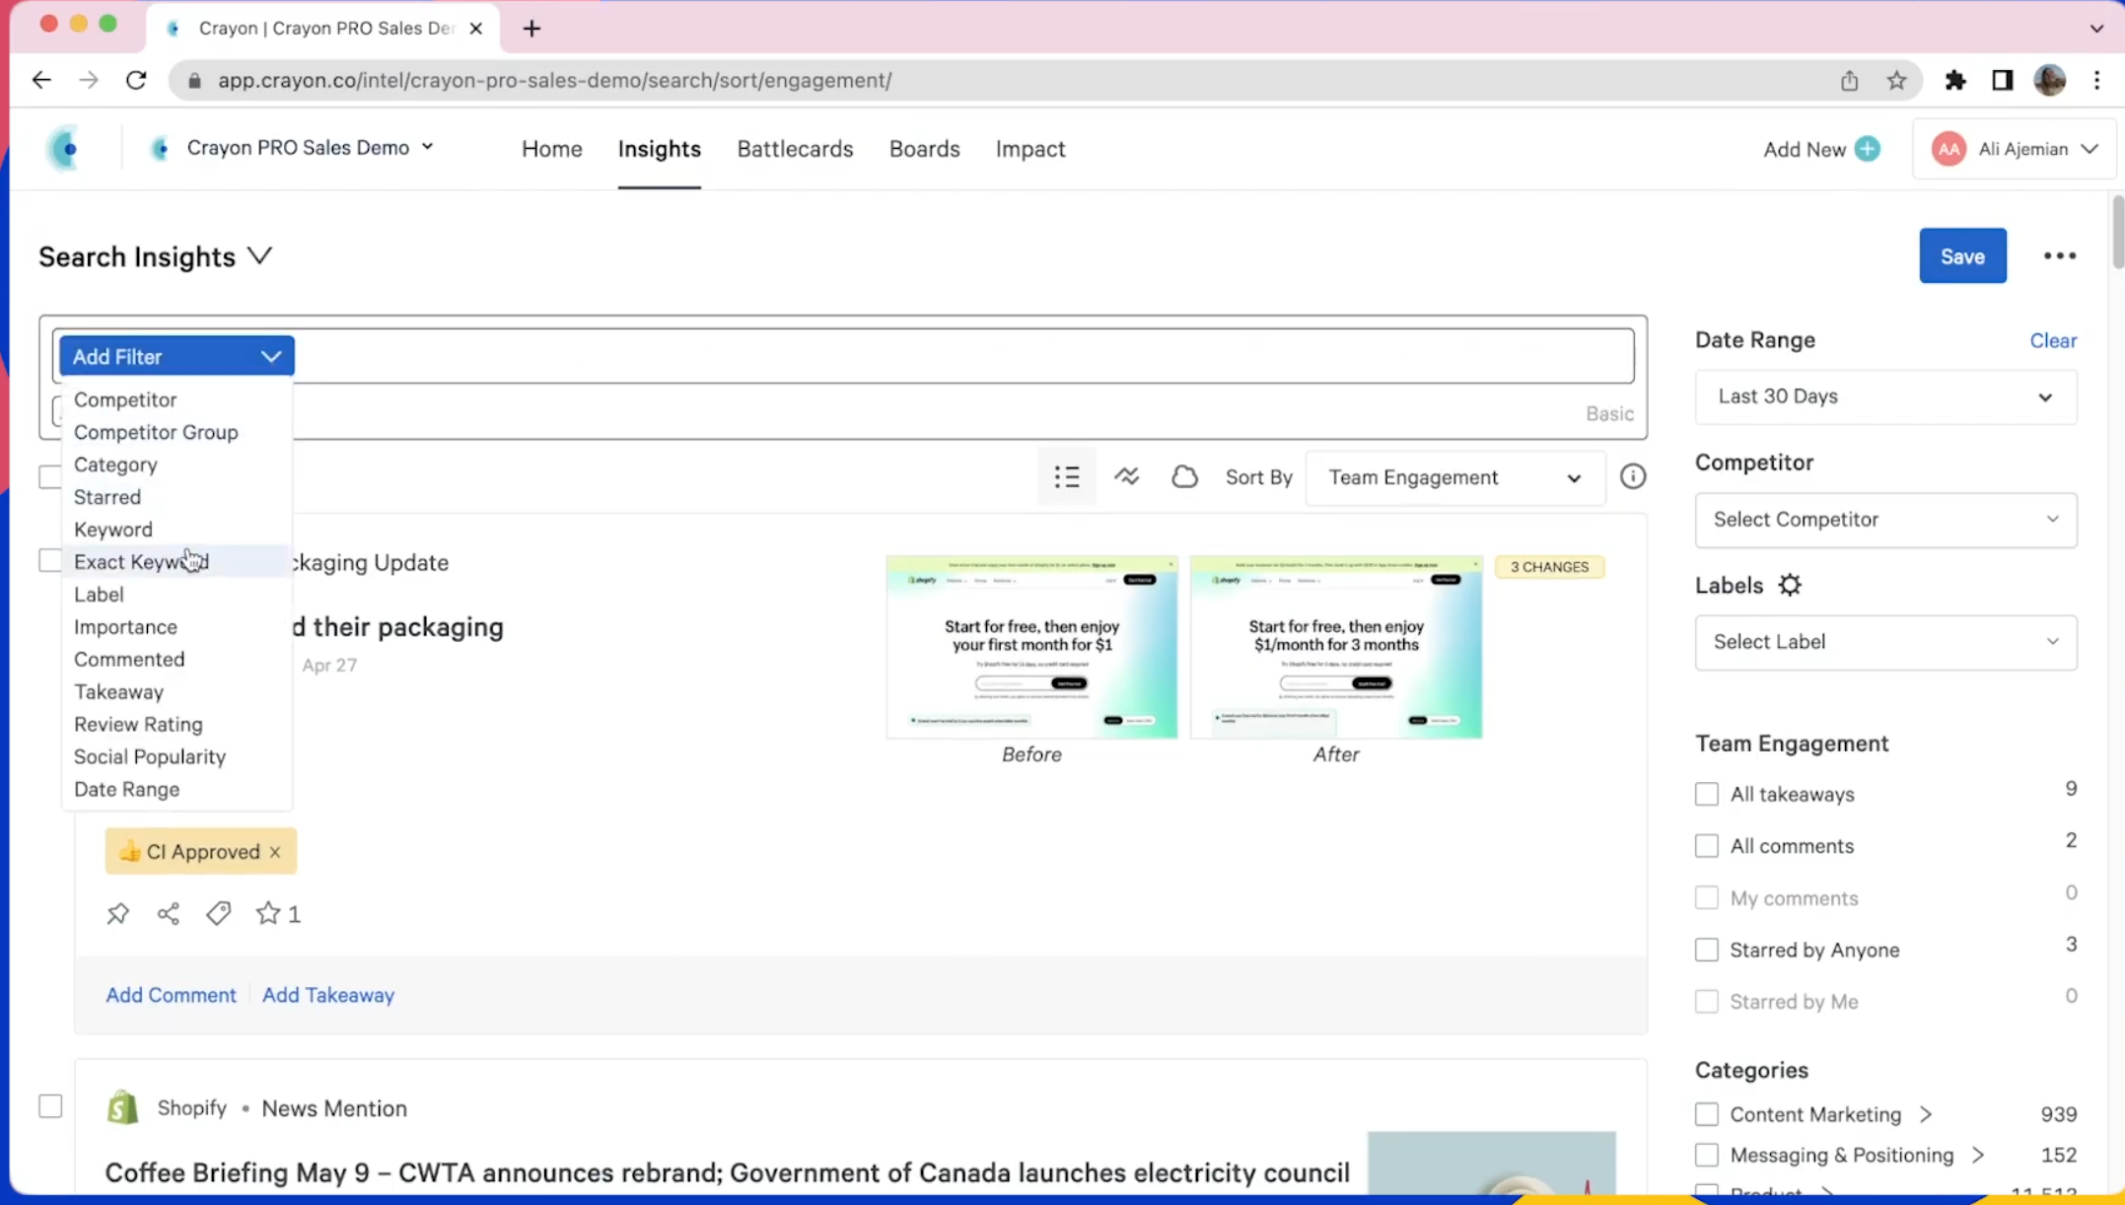This screenshot has width=2125, height=1205.
Task: Select the Insights tab in navigation
Action: (660, 149)
